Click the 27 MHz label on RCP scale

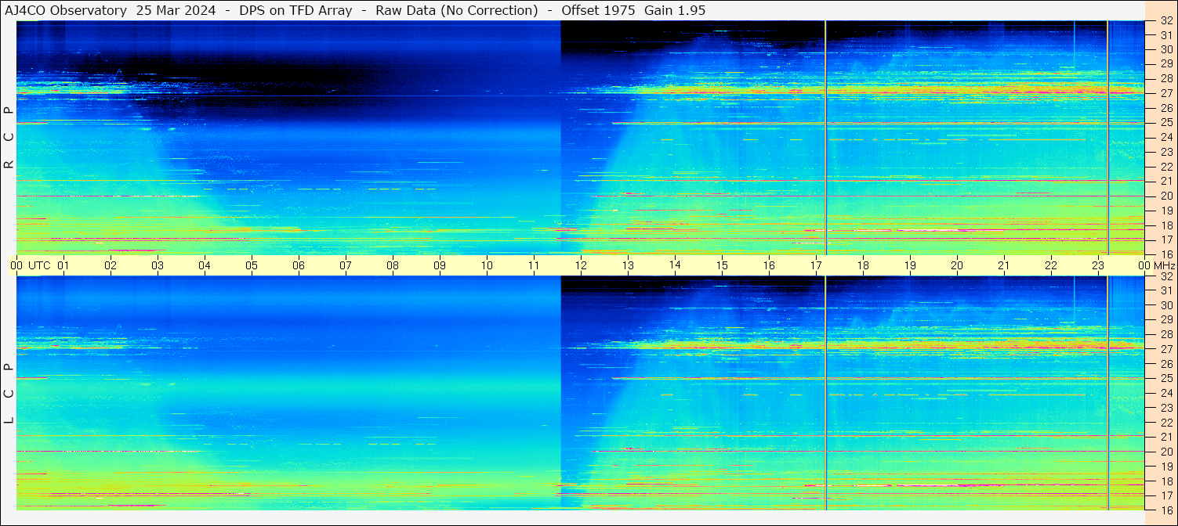(1165, 93)
